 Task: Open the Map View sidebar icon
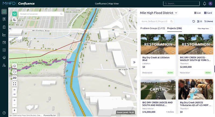pyautogui.click(x=4, y=12)
